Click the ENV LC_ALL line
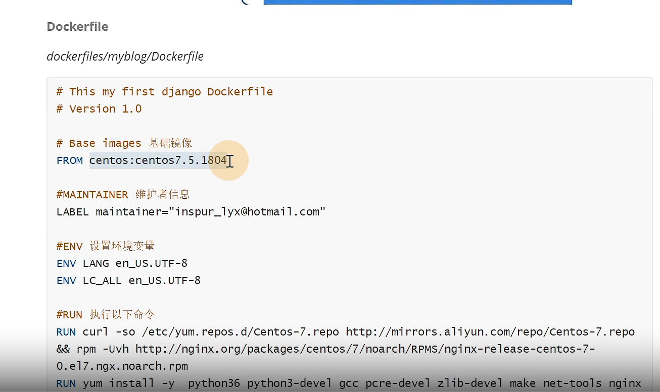660x392 pixels. 128,280
